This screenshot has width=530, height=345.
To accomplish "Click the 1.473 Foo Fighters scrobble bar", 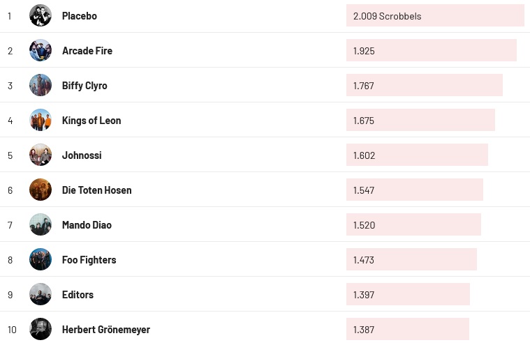I will pos(411,259).
